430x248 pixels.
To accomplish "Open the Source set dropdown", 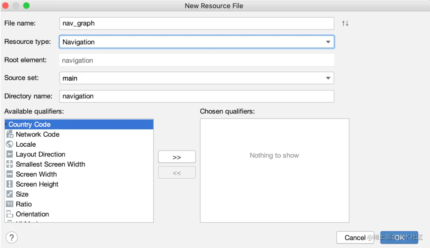I will pyautogui.click(x=197, y=78).
